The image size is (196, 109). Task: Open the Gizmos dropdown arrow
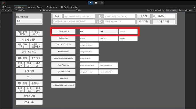click(195, 11)
